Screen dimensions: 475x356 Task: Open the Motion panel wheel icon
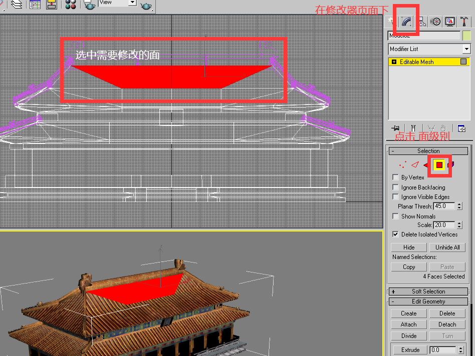435,21
